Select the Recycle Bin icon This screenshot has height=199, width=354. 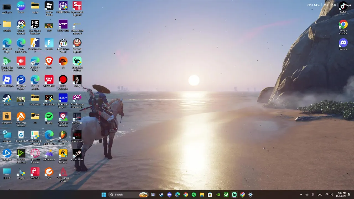tap(21, 137)
